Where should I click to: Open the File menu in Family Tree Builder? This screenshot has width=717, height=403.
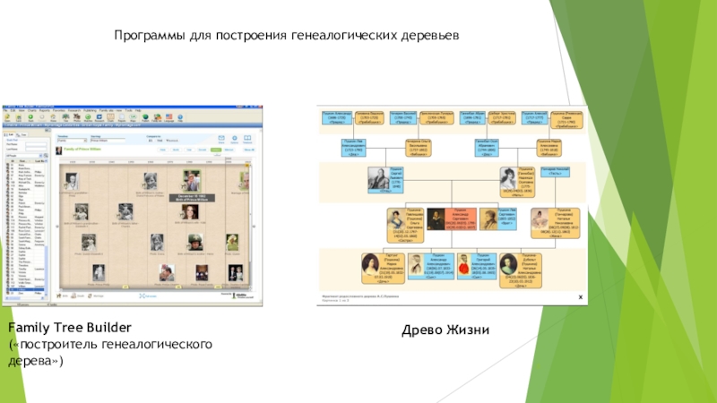[x=4, y=110]
